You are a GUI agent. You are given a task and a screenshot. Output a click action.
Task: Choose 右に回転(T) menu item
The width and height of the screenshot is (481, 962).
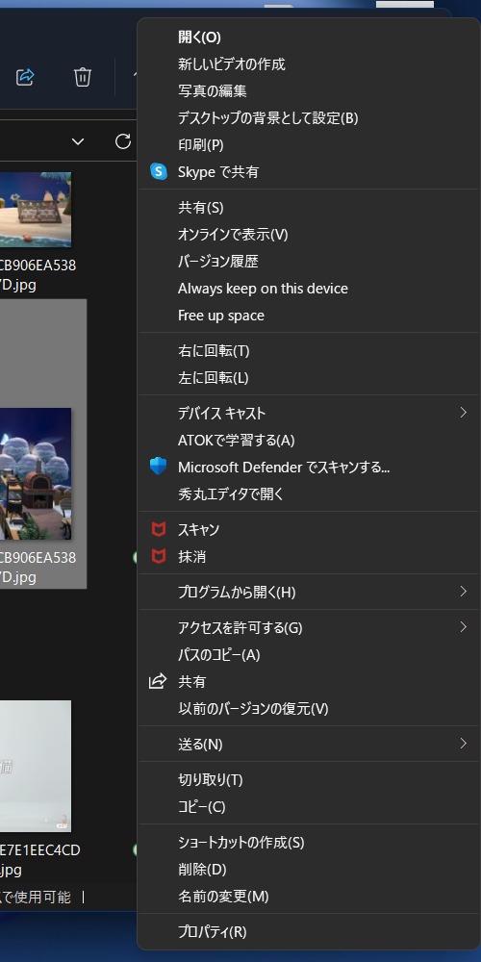click(309, 351)
